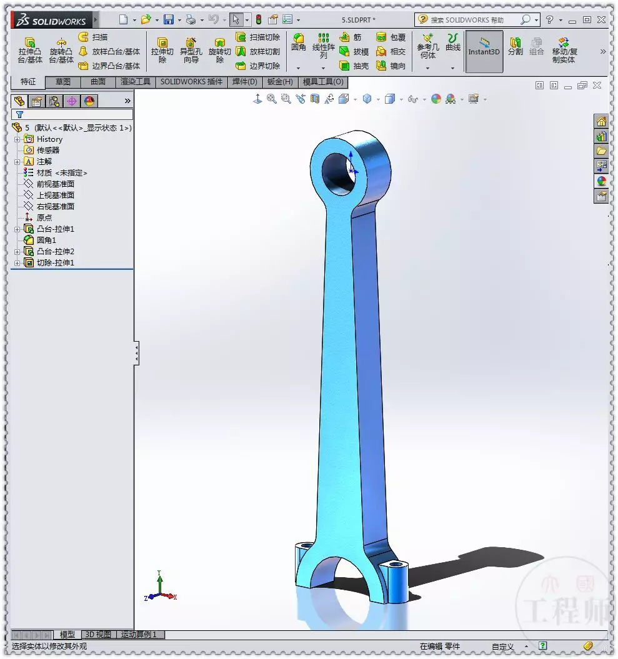Viewport: 618px width, 659px height.
Task: Click the 自定义 units status entry
Action: pos(503,647)
